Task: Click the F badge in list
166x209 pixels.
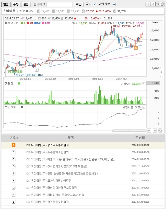Action: [x=14, y=180]
